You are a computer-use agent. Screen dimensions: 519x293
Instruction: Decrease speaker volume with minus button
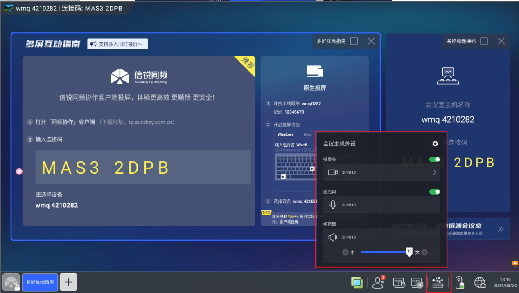[x=345, y=253]
